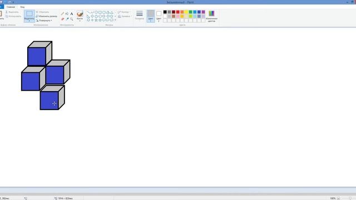Expand the Shapes gallery more arrow

(115, 20)
